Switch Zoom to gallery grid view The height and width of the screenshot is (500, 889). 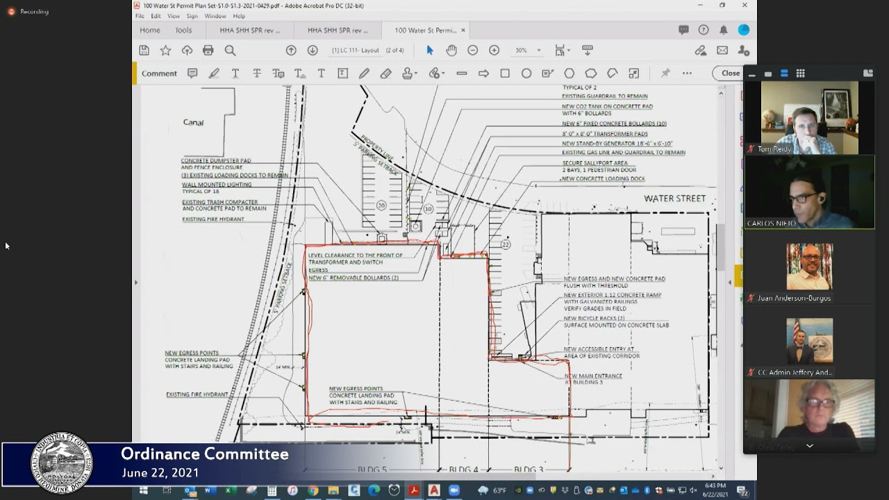800,73
